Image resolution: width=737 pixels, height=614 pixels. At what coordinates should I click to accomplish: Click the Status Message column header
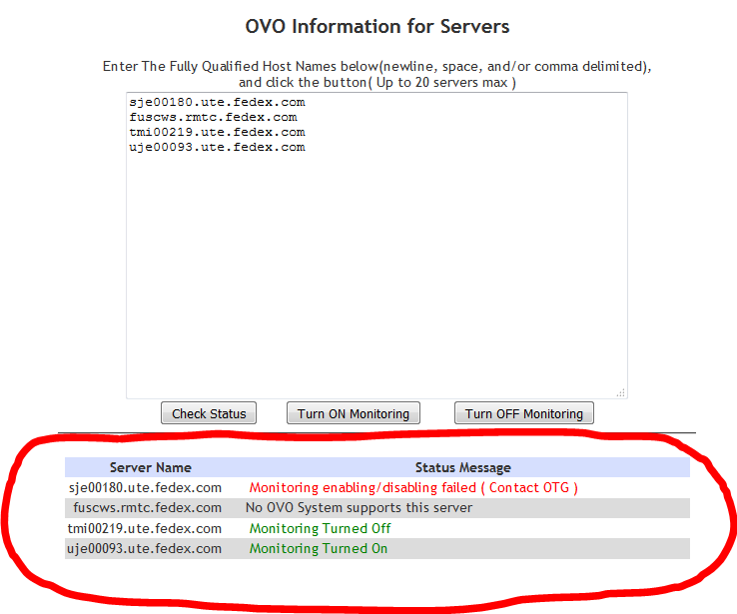click(x=462, y=467)
